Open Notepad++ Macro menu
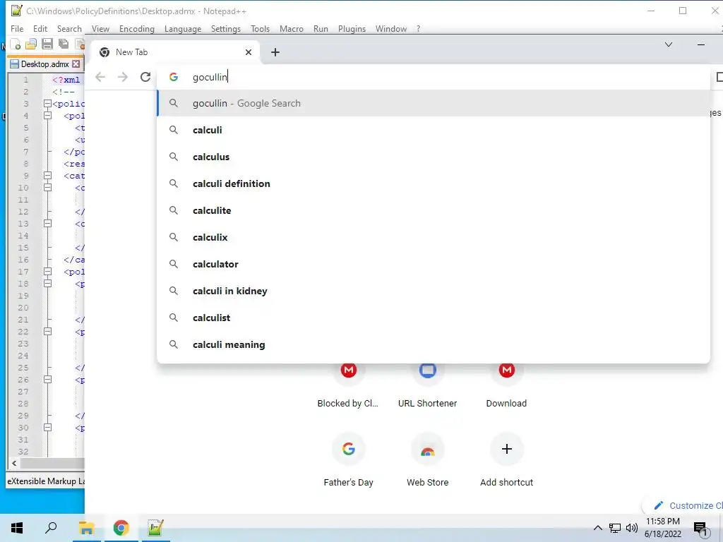723x542 pixels. (x=292, y=28)
